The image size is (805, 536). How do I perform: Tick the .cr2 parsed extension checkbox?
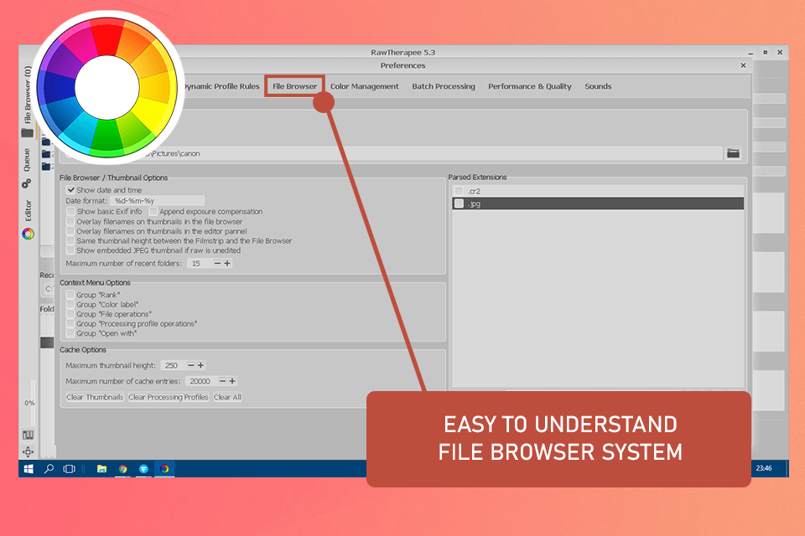click(x=459, y=191)
